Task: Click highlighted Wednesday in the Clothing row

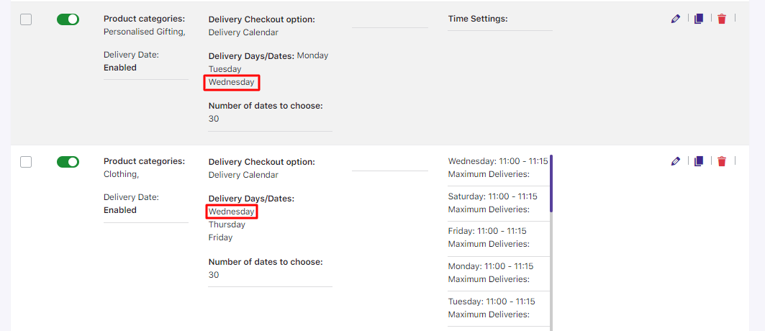Action: 231,212
